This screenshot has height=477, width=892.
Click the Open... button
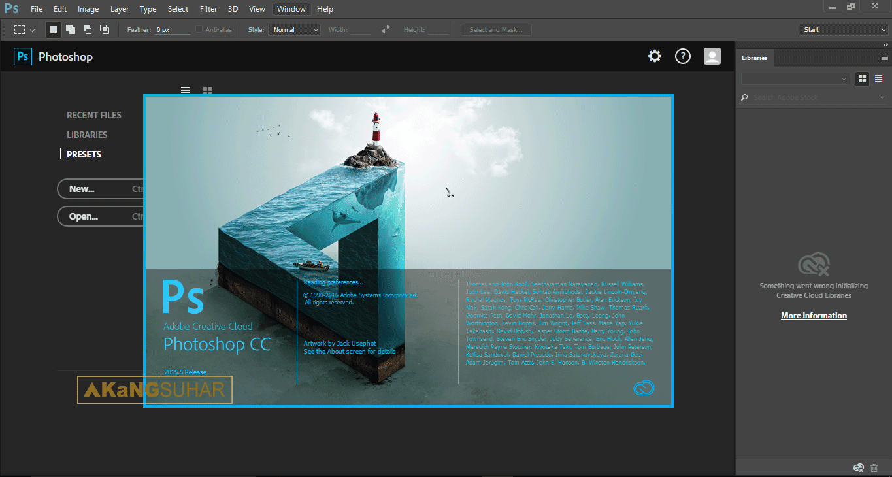[101, 216]
